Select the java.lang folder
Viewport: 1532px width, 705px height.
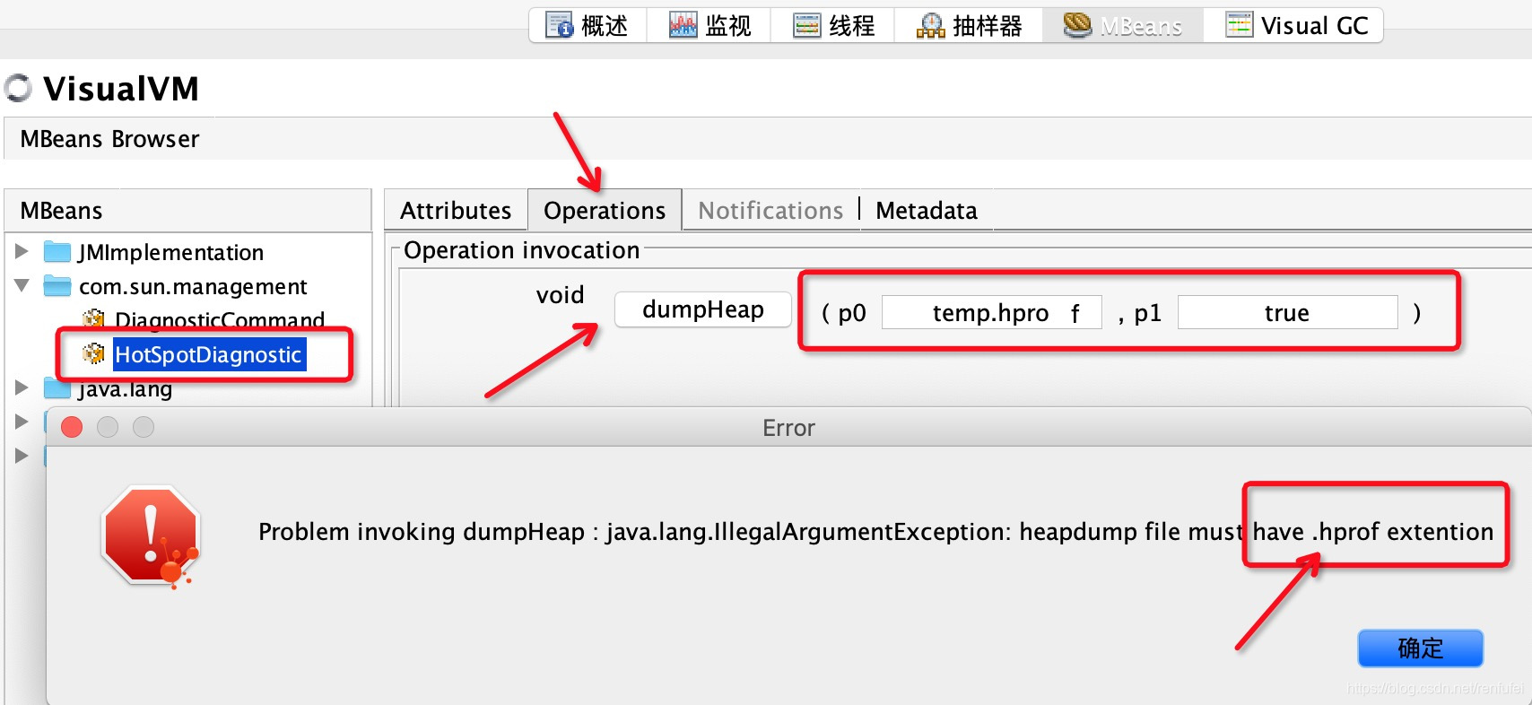point(125,389)
